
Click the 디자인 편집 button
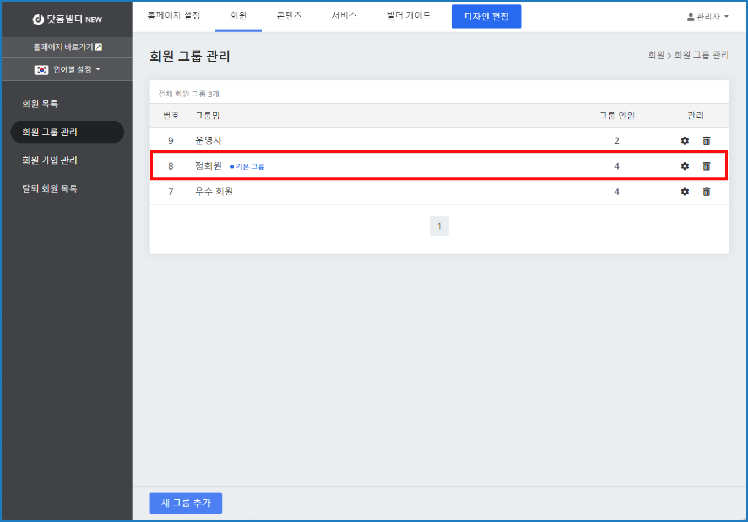[x=486, y=17]
